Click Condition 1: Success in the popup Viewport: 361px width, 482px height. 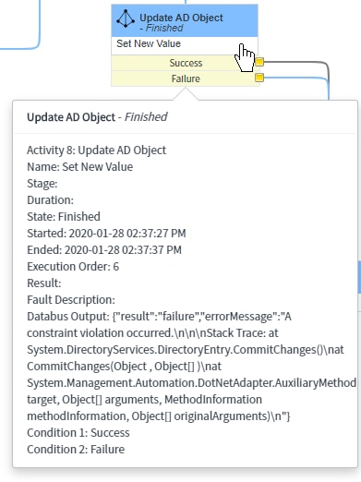click(78, 433)
